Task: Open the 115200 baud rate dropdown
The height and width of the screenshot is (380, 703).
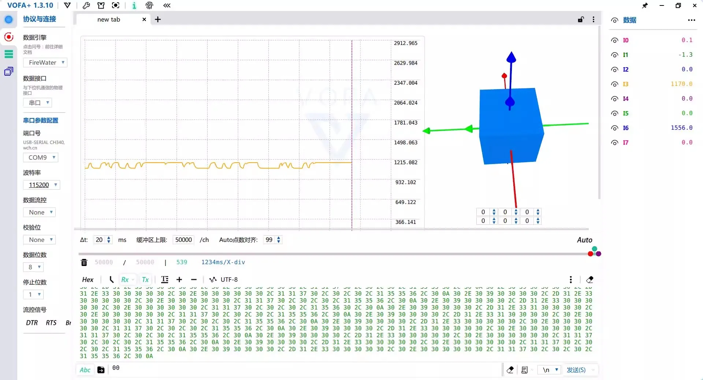Action: click(41, 185)
